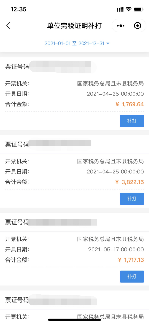Expand the date range dropdown arrow
Viewport: 149px width, 324px height.
107,44
